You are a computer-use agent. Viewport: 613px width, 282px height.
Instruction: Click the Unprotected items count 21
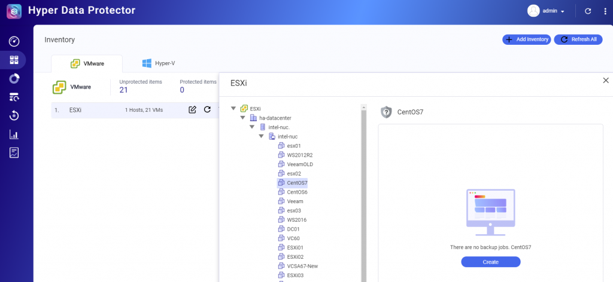coord(123,90)
